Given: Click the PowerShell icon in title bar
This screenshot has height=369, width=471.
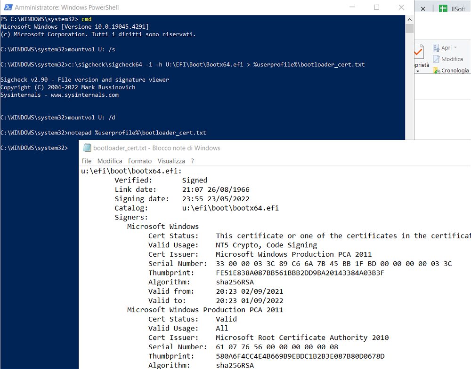Looking at the screenshot, I should (8, 8).
